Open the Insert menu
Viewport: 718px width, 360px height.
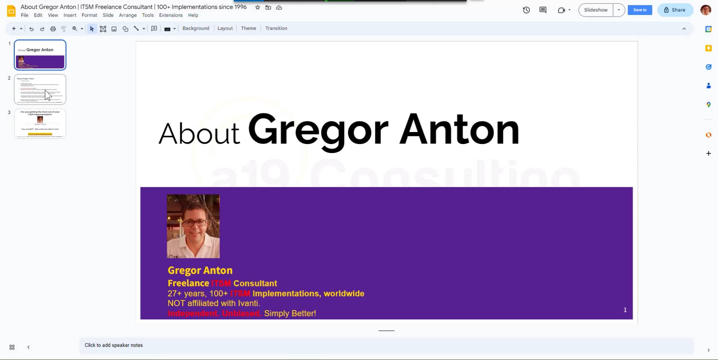pos(70,15)
